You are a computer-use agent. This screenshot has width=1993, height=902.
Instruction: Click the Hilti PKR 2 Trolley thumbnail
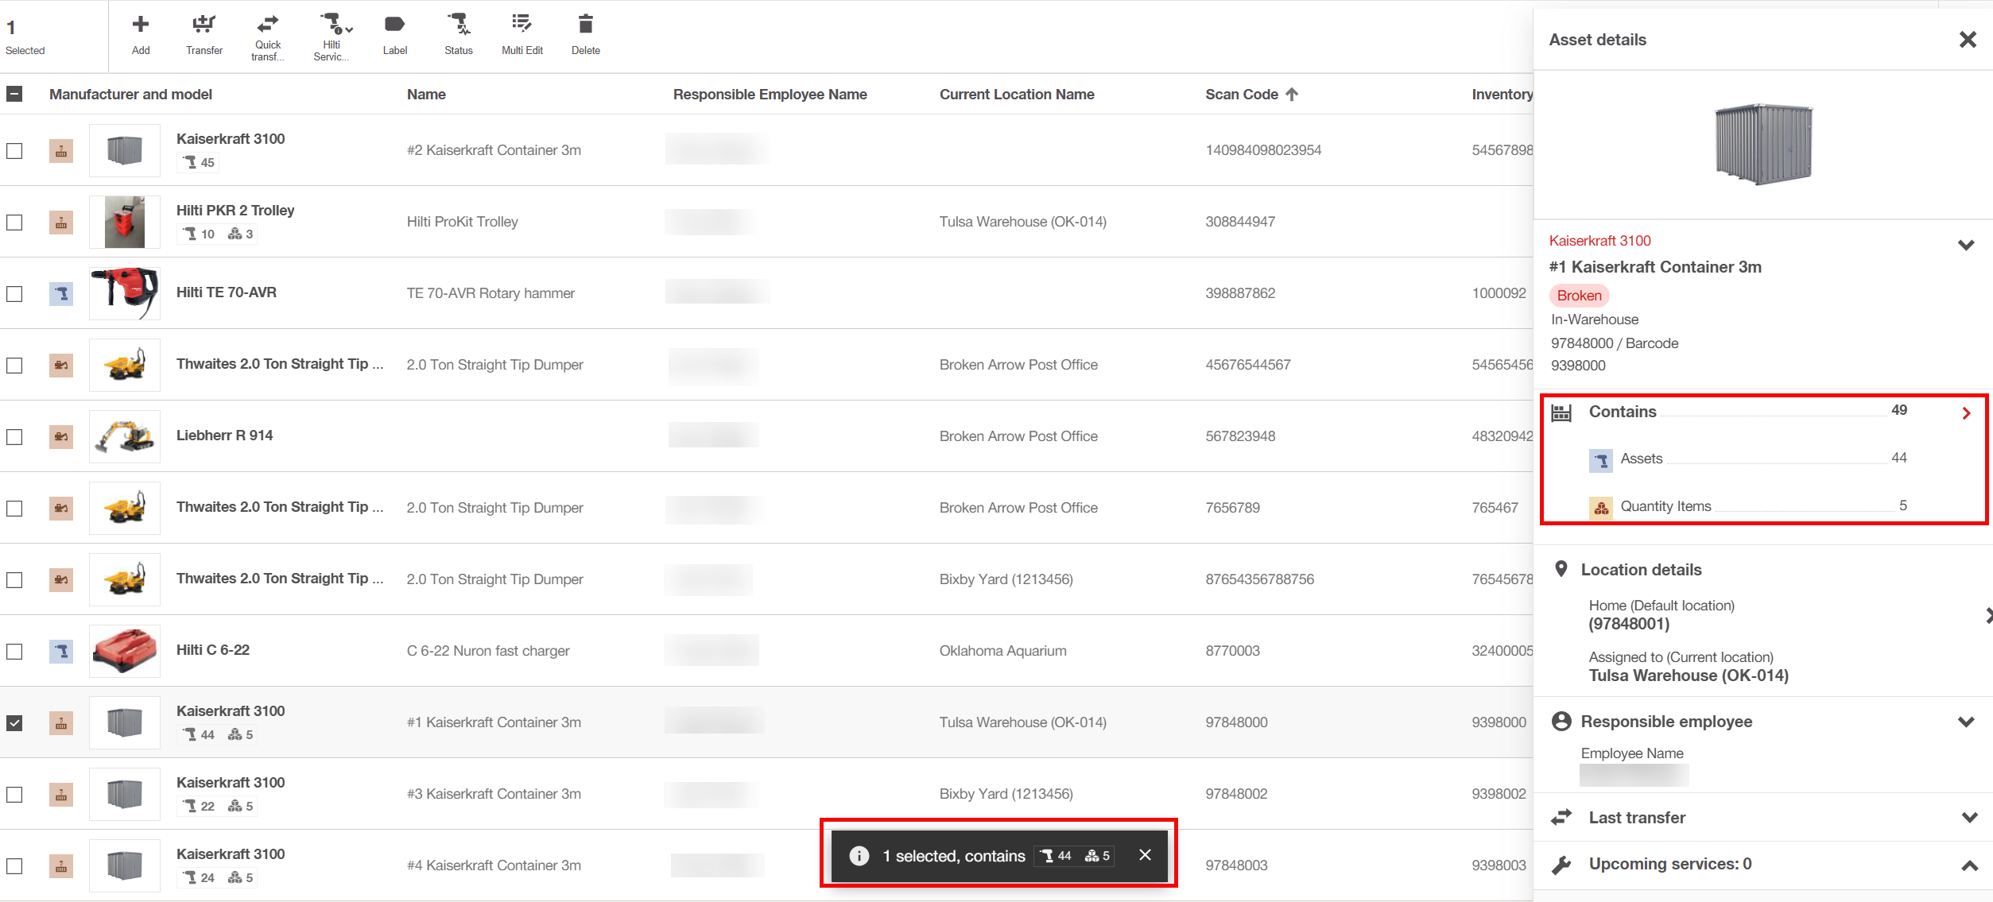pos(125,222)
